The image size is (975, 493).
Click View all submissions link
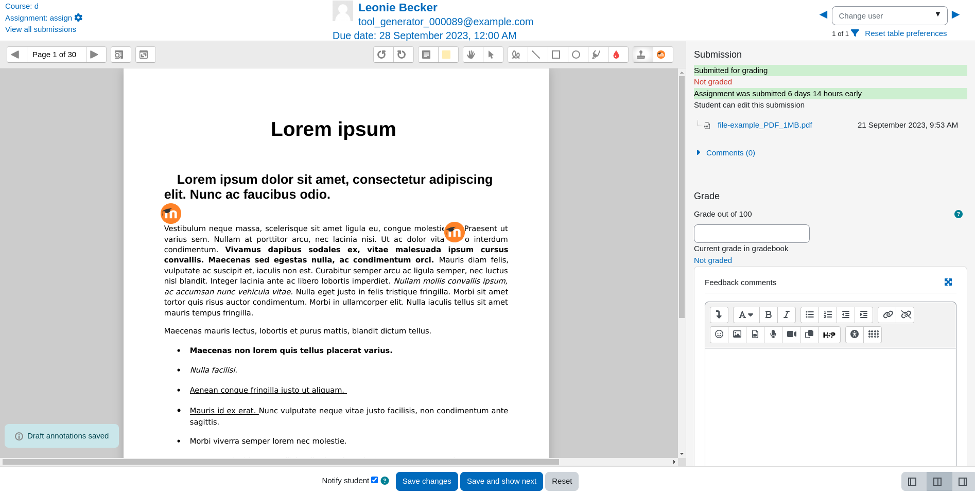coord(41,29)
